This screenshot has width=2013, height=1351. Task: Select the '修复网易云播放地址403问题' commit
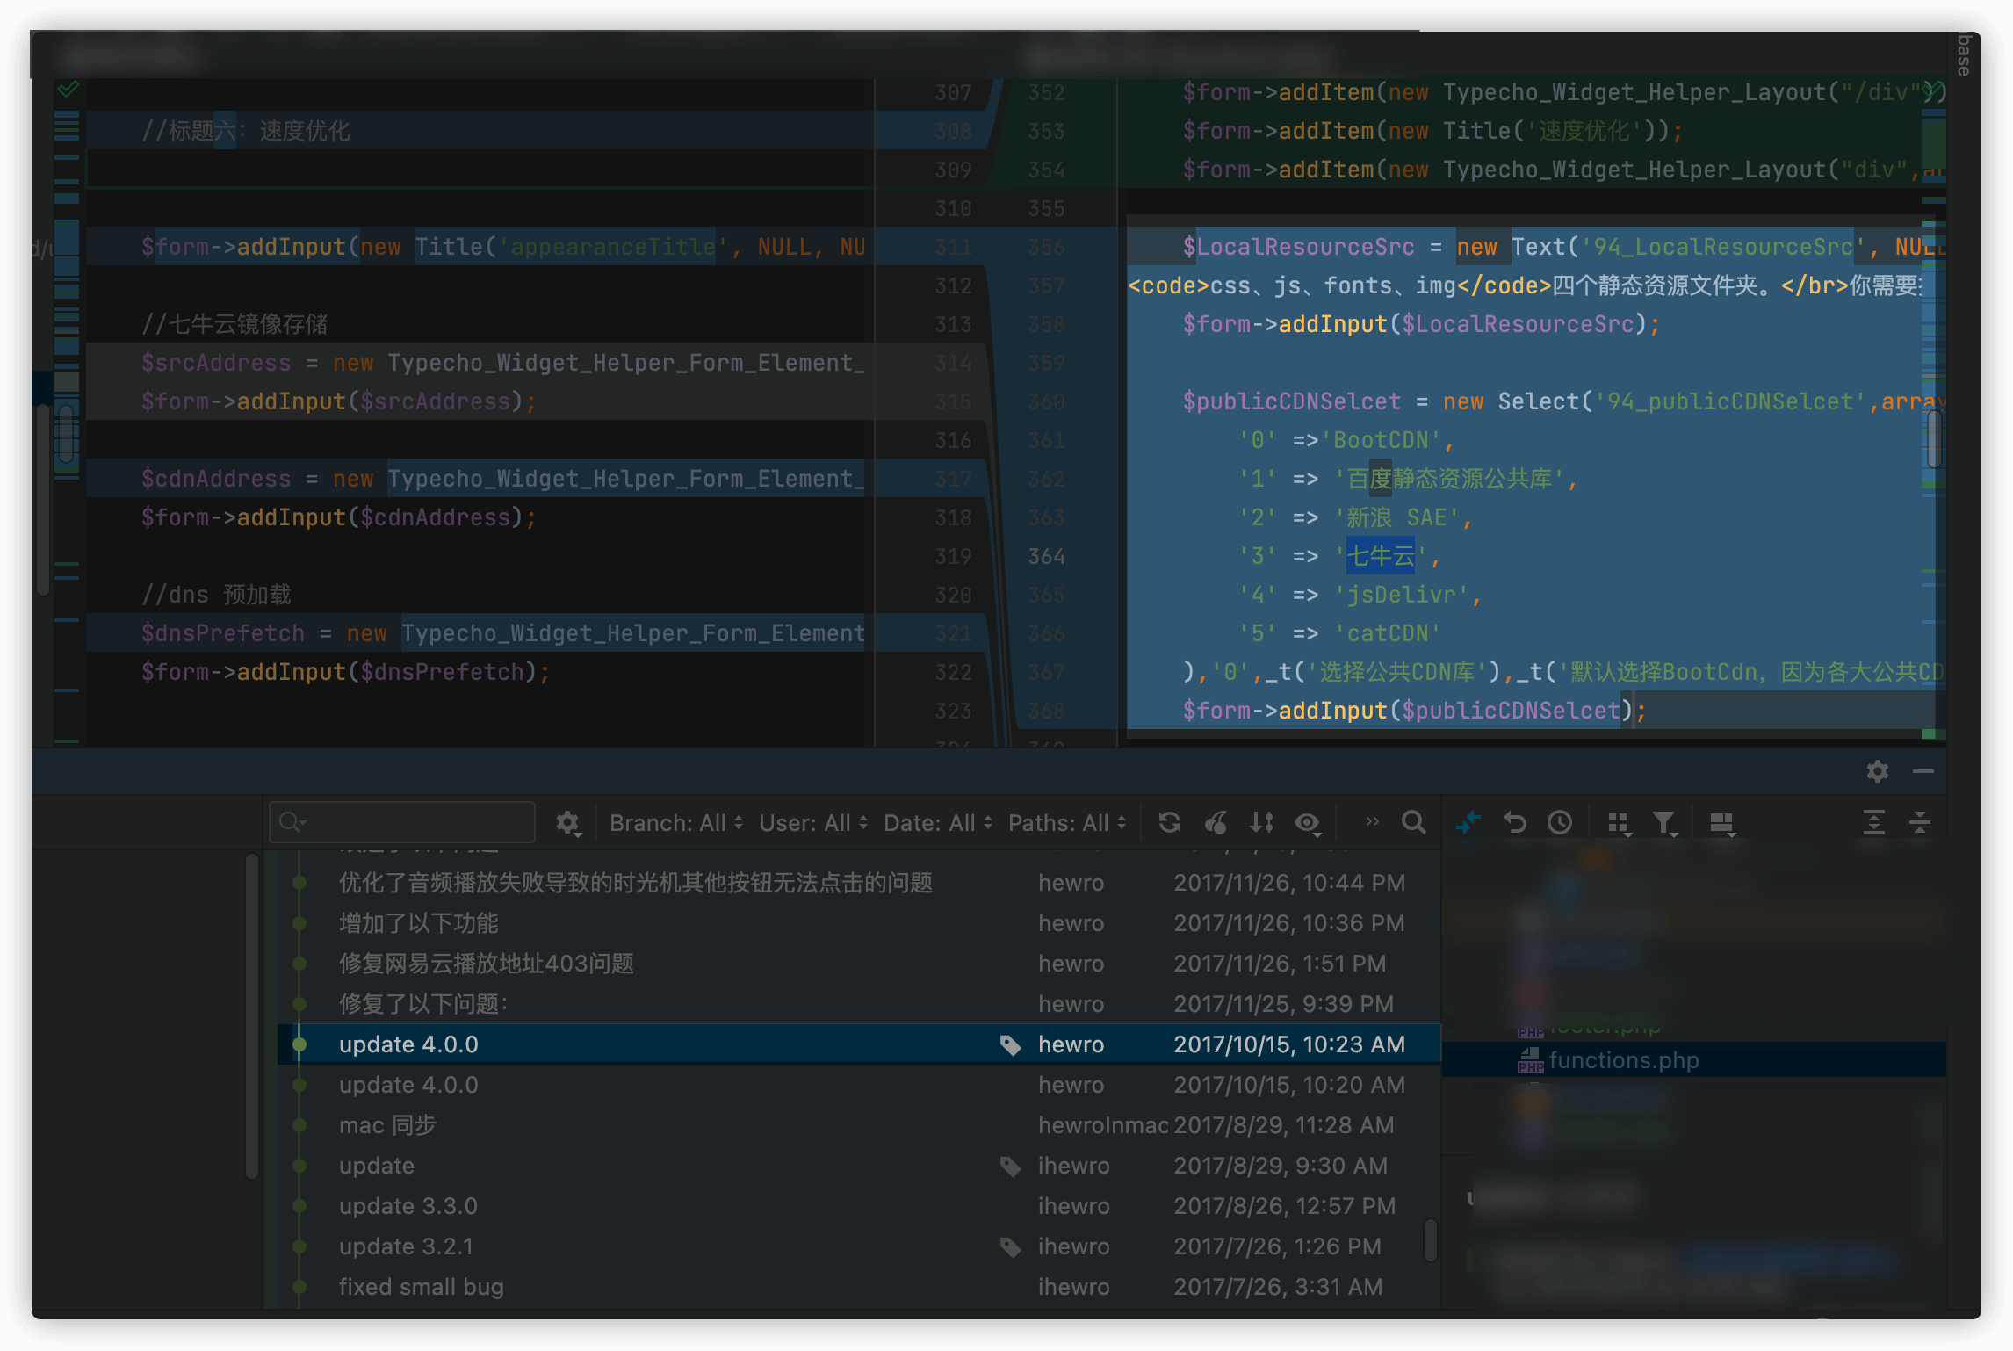click(859, 964)
